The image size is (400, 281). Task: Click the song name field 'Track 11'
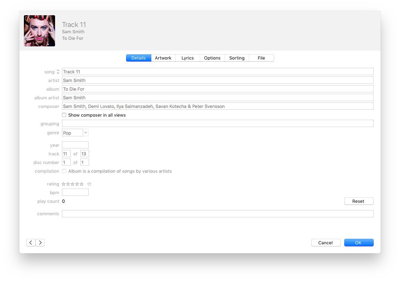point(217,72)
